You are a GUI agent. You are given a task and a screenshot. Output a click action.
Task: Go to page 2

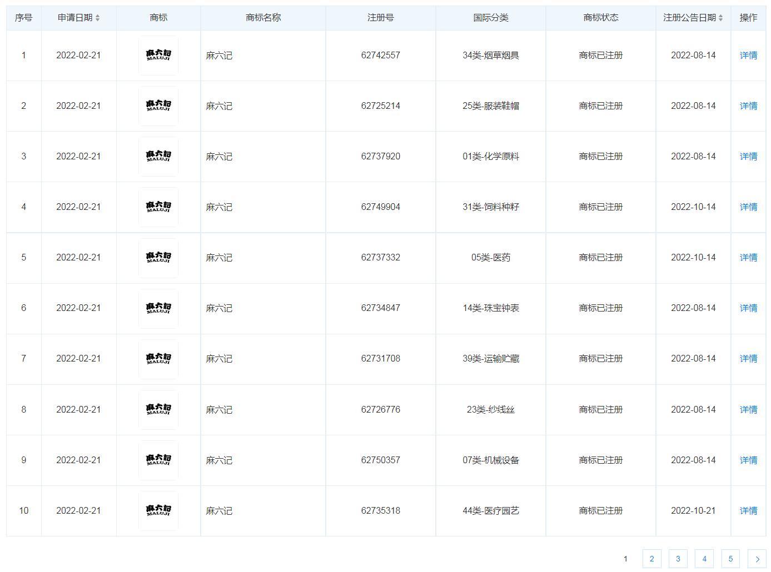[651, 559]
